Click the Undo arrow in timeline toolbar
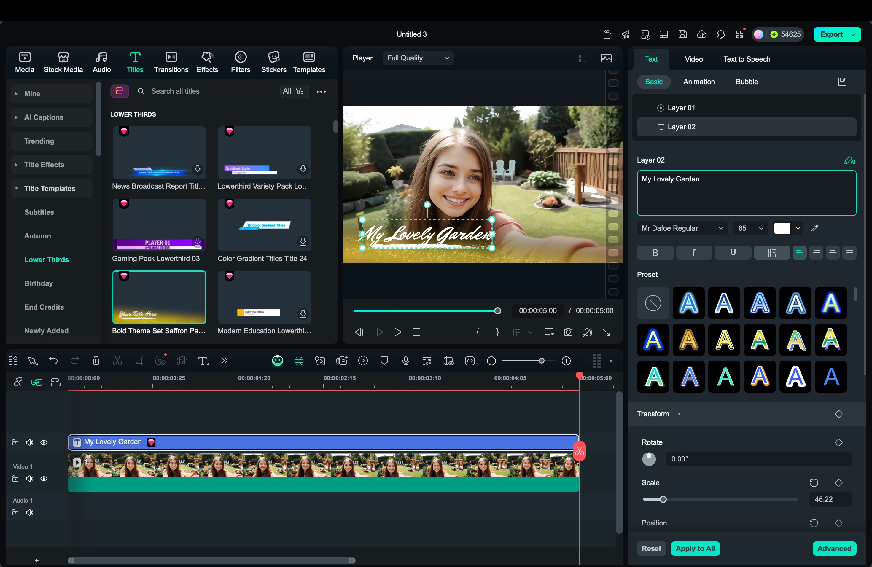The height and width of the screenshot is (567, 872). coord(53,361)
